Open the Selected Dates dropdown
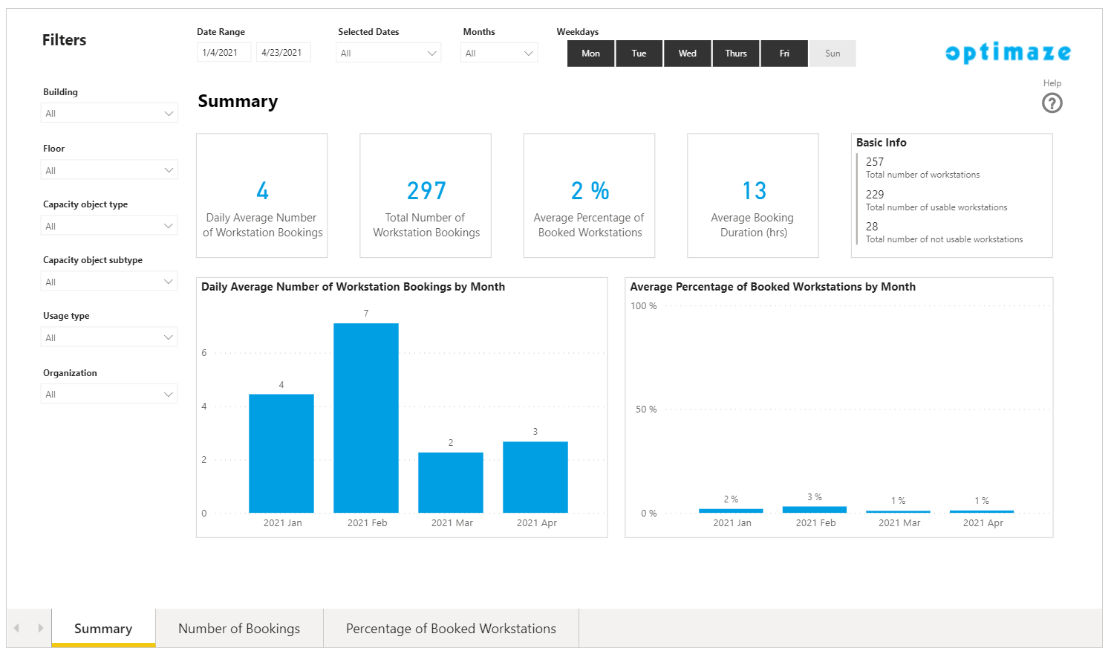The height and width of the screenshot is (654, 1111). [388, 54]
